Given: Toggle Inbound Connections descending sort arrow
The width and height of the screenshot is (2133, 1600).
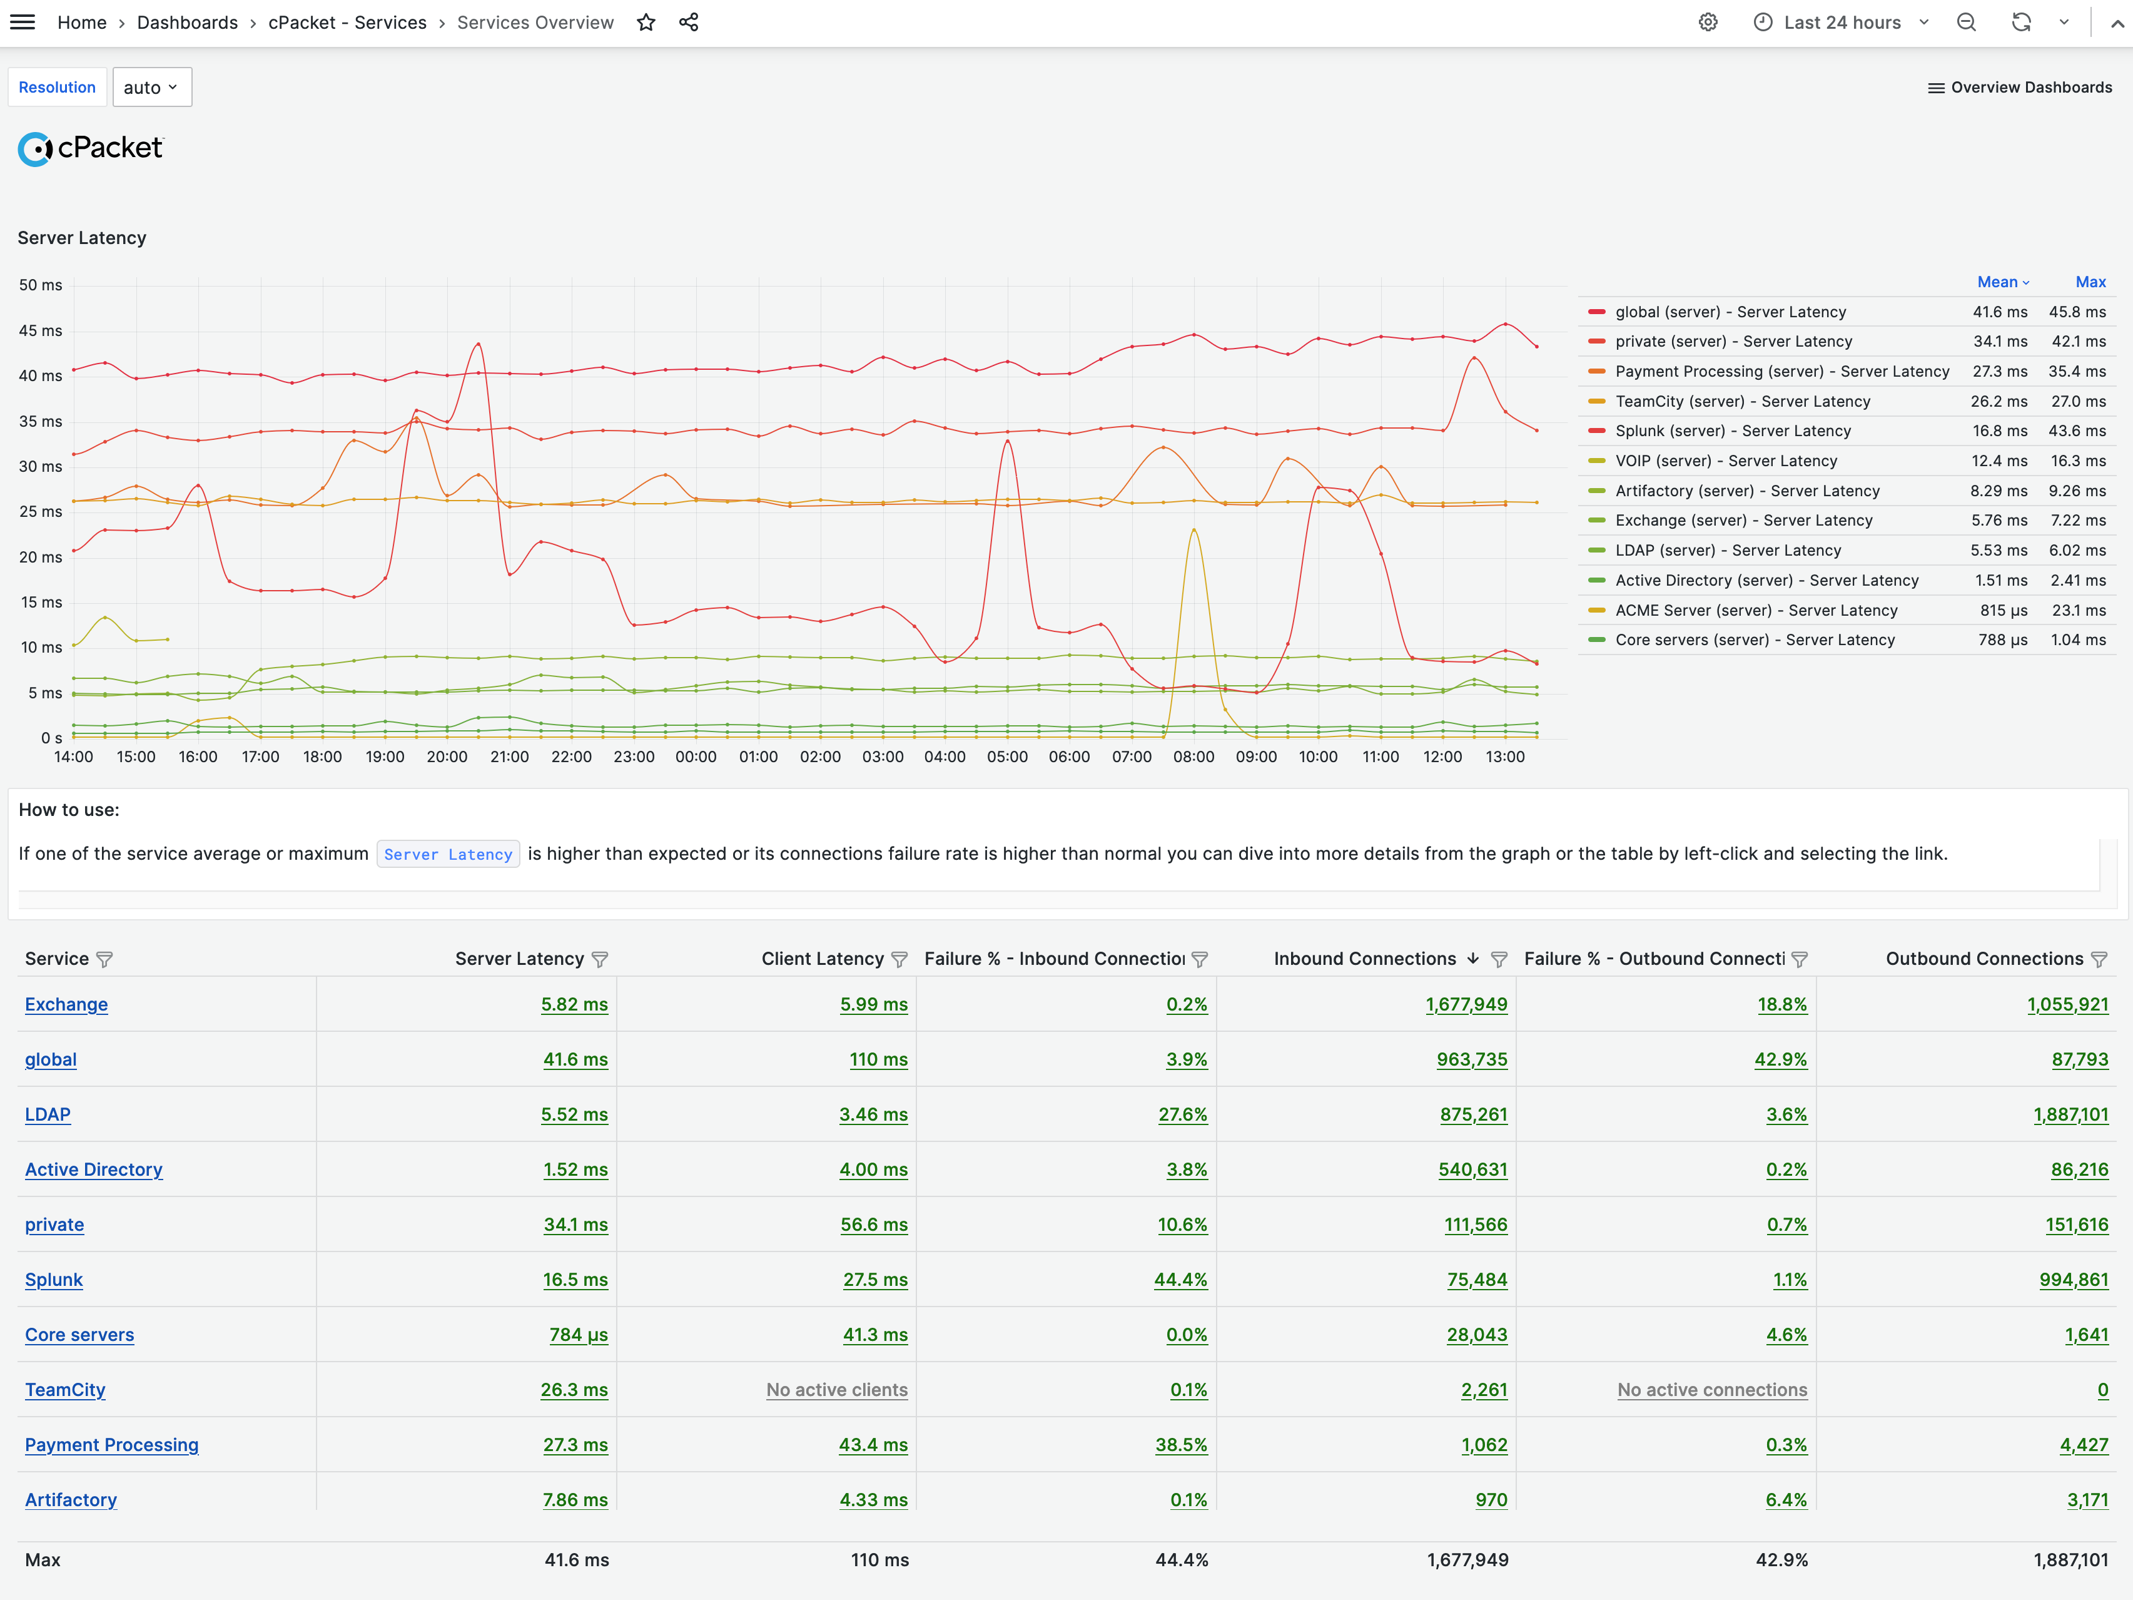Looking at the screenshot, I should 1472,959.
